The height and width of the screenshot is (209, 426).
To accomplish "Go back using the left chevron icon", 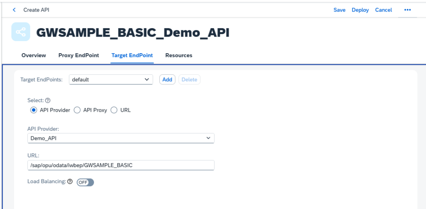I will [14, 10].
